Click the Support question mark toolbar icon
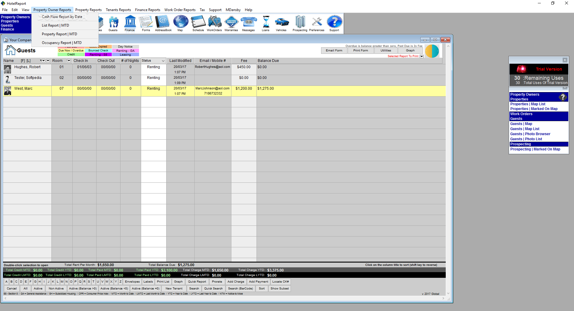574x311 pixels. (335, 23)
